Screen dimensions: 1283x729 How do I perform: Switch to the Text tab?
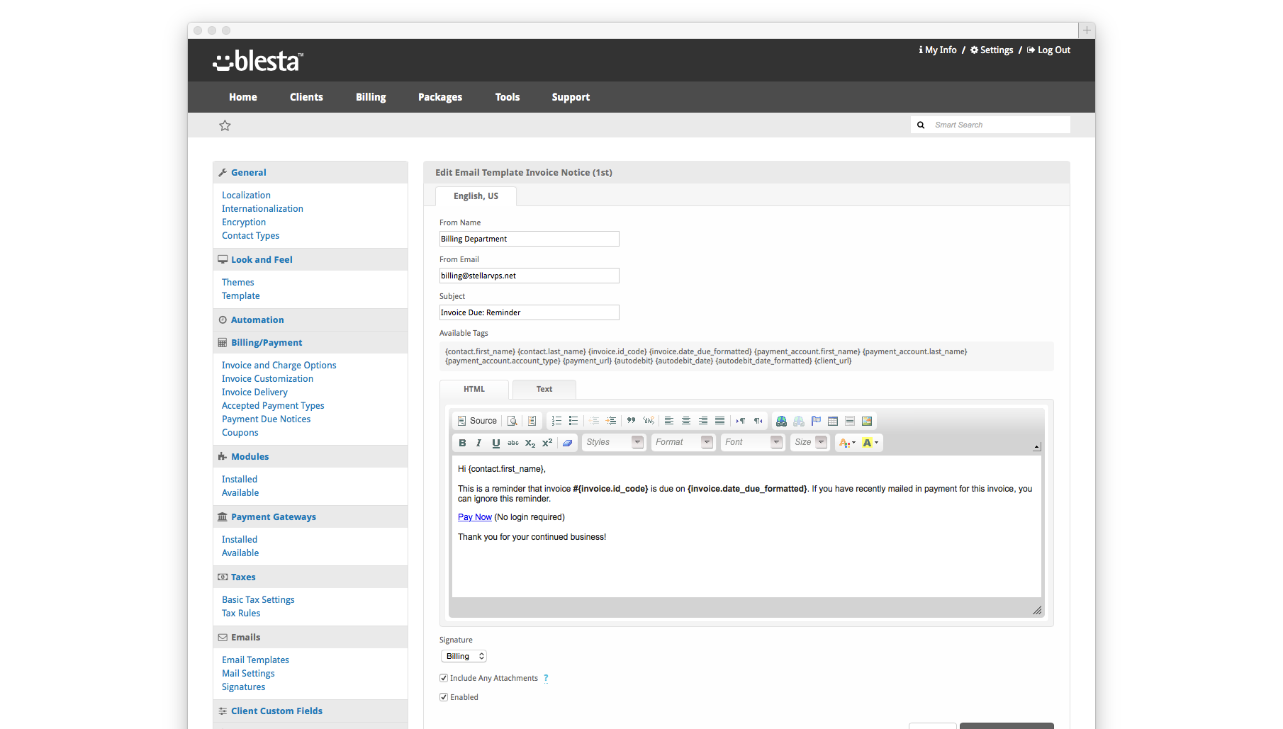tap(544, 389)
